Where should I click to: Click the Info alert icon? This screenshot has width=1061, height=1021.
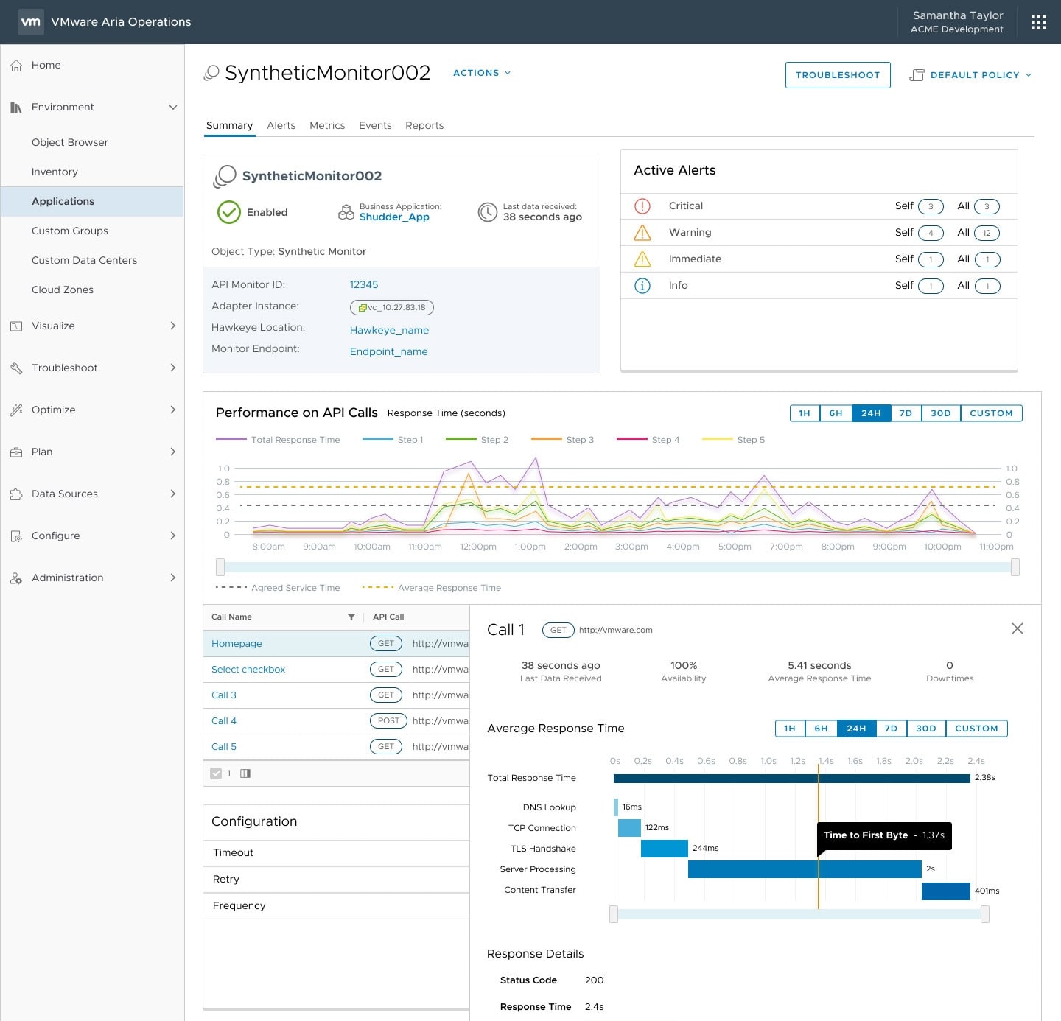coord(642,286)
